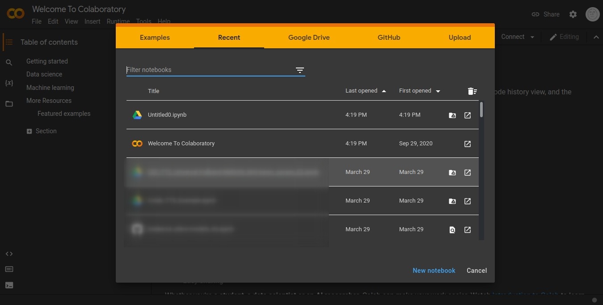603x305 pixels.
Task: Collapse the header with chevron
Action: tap(596, 37)
